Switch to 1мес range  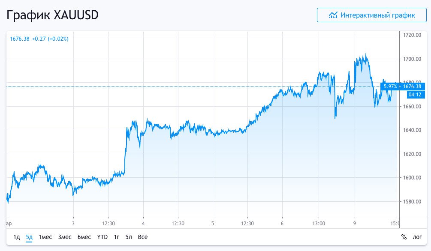point(45,237)
